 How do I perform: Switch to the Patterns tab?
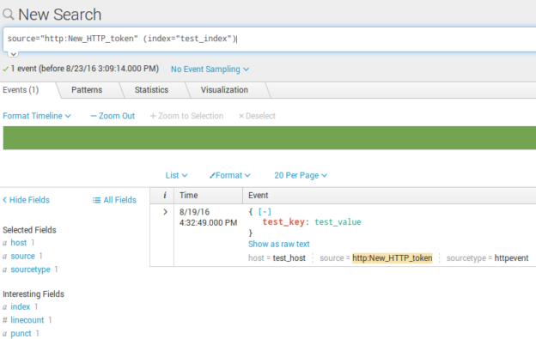[87, 90]
